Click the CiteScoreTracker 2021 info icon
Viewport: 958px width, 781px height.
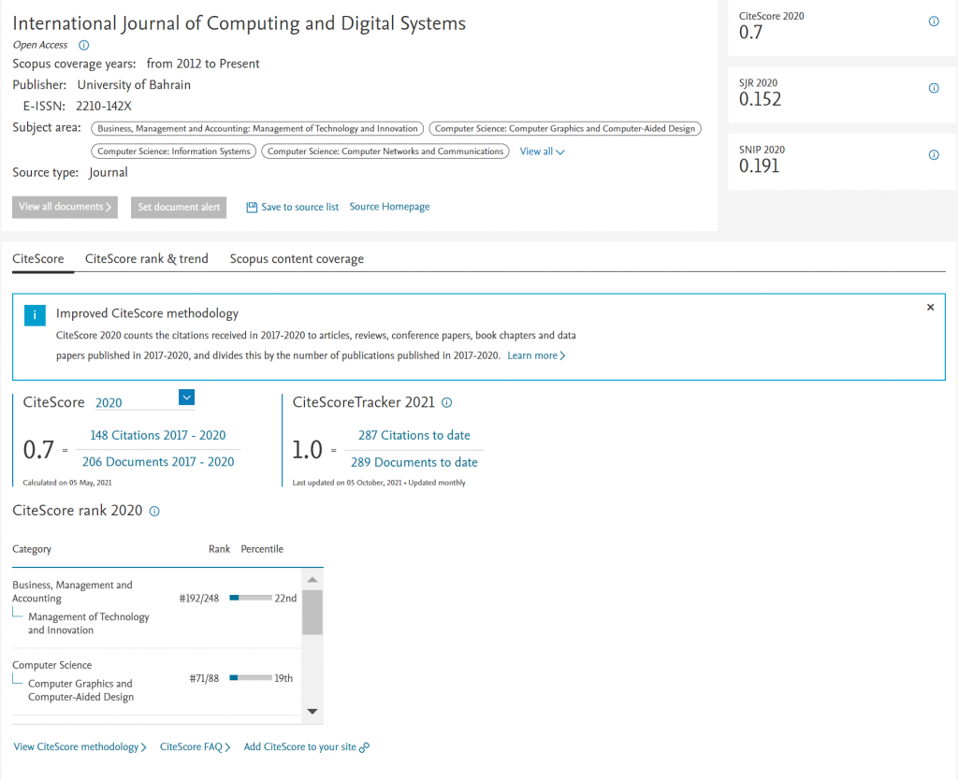[446, 403]
